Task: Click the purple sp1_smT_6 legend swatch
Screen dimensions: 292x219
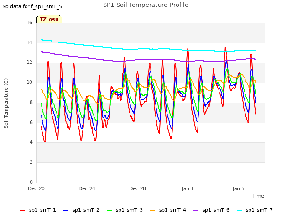Action: [196, 211]
